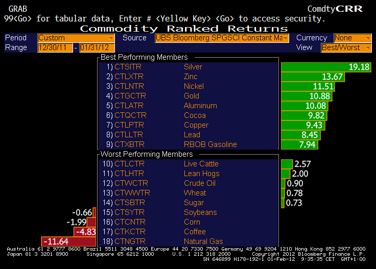
Task: Select the CTLHTR ticker link
Action: coord(129,174)
